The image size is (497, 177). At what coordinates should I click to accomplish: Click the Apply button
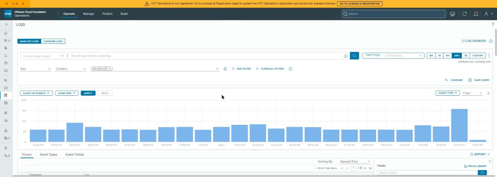tap(88, 93)
